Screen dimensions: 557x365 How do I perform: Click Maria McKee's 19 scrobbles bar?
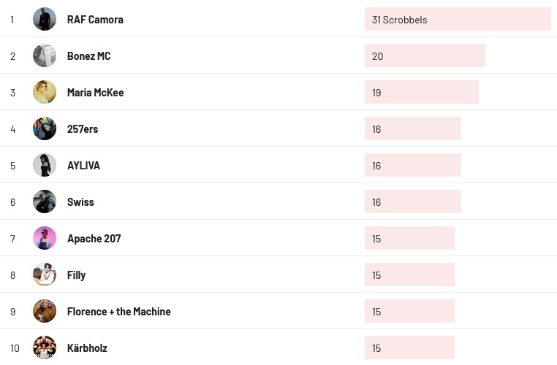coord(421,93)
